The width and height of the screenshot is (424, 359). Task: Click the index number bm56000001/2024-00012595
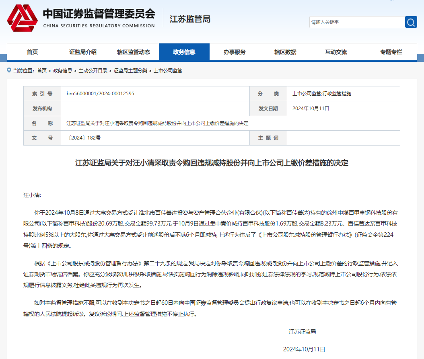(x=100, y=94)
